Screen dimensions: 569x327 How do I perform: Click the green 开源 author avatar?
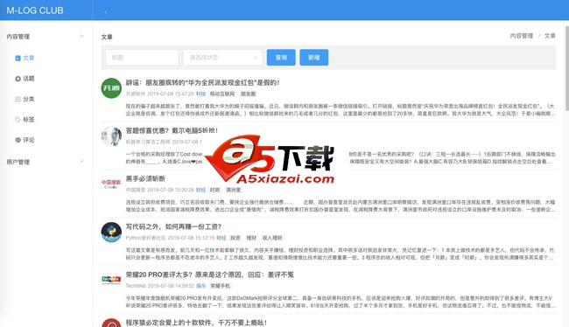pyautogui.click(x=111, y=88)
